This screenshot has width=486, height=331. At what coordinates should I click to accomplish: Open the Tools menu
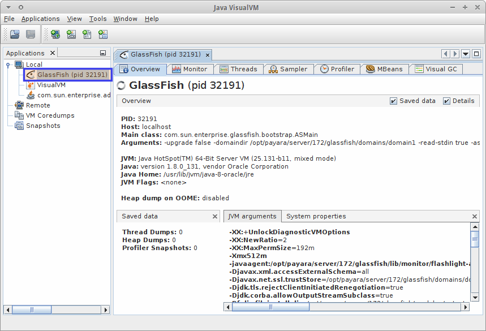click(x=98, y=19)
